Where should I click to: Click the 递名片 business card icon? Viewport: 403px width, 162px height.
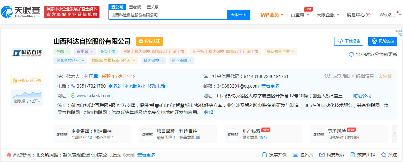pos(295,155)
